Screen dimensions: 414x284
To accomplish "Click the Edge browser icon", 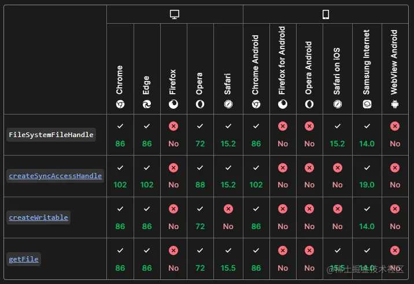I will click(x=147, y=104).
